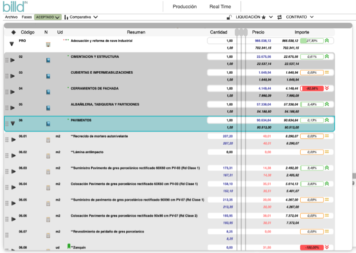Image resolution: width=356 pixels, height=253 pixels.
Task: Click the red -100,00% bar on row 06.08
Action: pyautogui.click(x=312, y=247)
